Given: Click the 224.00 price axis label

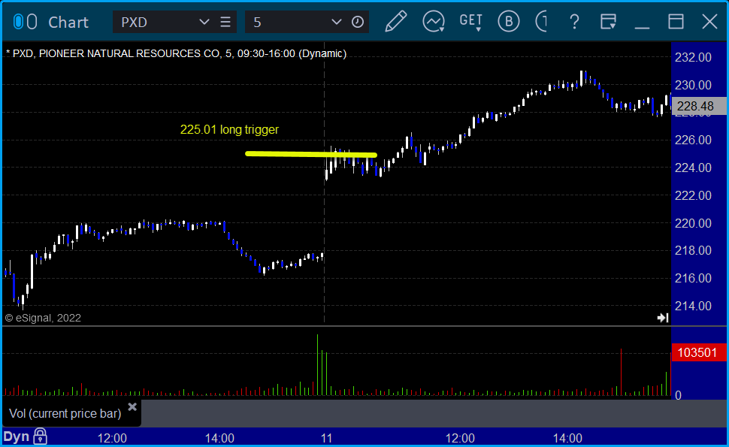Looking at the screenshot, I should 693,168.
